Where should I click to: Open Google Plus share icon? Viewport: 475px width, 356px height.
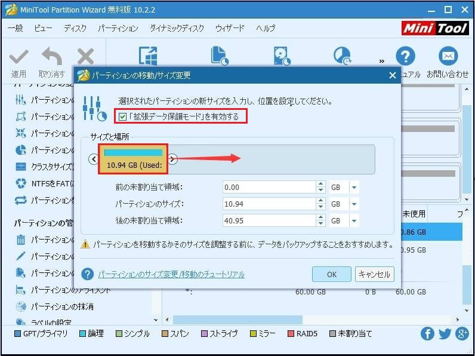[462, 333]
